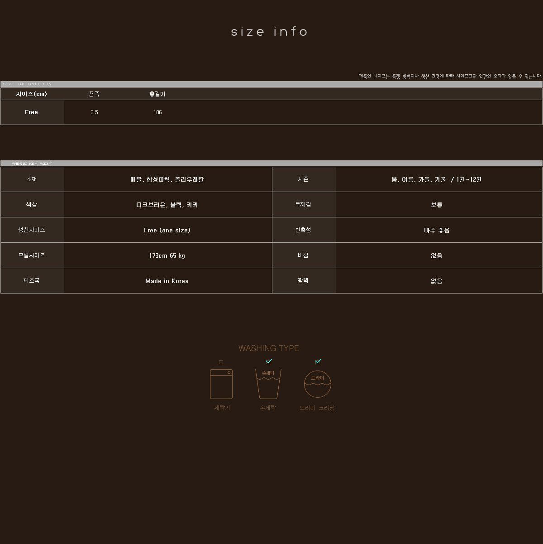Select the 끈폭 column header
The width and height of the screenshot is (543, 544).
[x=94, y=94]
